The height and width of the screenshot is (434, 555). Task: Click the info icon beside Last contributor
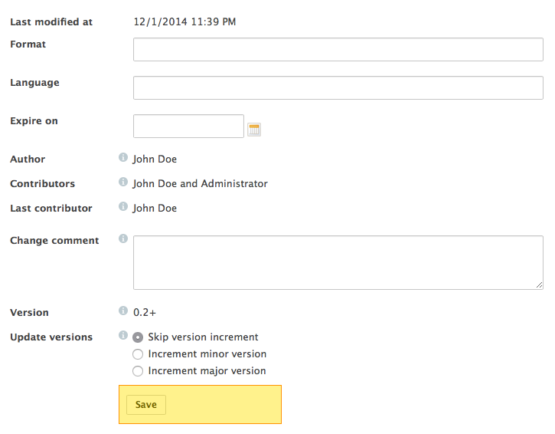pos(122,206)
